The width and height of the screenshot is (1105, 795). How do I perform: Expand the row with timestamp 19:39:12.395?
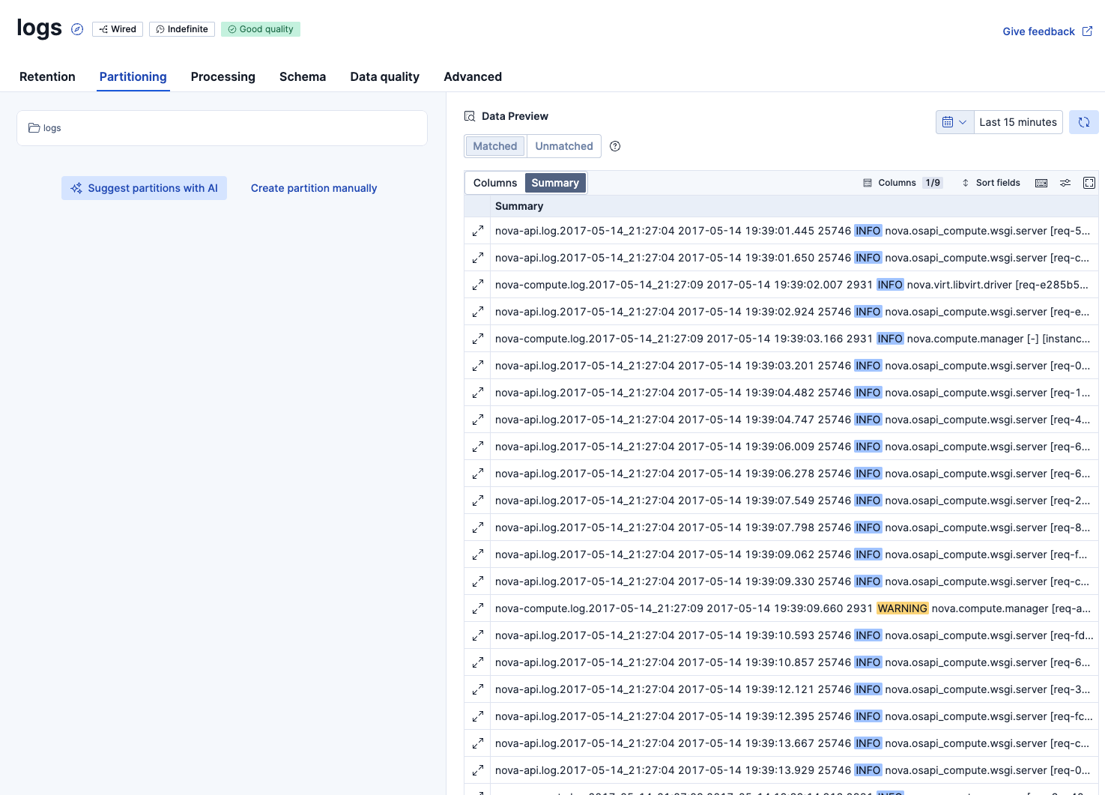point(478,716)
